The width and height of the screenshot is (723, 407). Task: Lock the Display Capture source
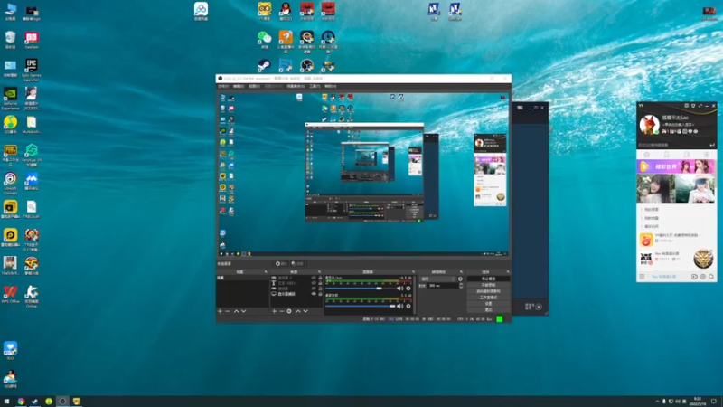[x=320, y=294]
